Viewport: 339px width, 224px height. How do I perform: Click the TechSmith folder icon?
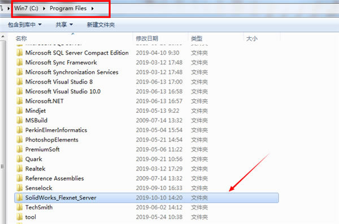pyautogui.click(x=19, y=207)
